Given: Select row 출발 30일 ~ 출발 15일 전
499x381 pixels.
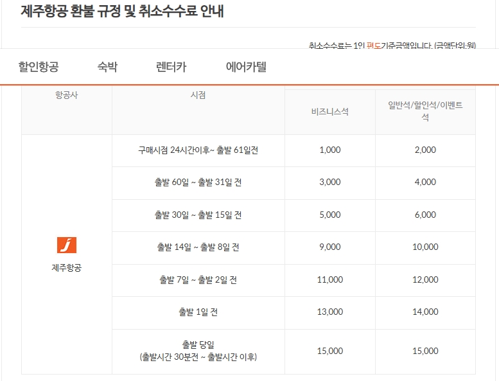Looking at the screenshot, I should point(198,215).
